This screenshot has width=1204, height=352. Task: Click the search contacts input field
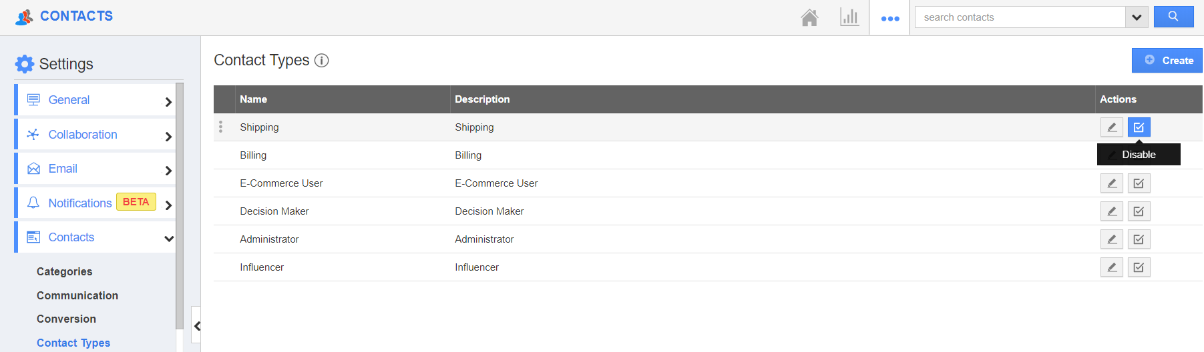tap(1020, 17)
